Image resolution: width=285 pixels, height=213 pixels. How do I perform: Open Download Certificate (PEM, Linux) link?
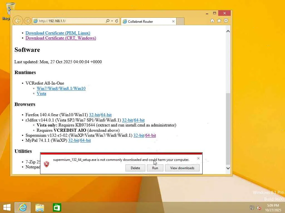pyautogui.click(x=58, y=33)
